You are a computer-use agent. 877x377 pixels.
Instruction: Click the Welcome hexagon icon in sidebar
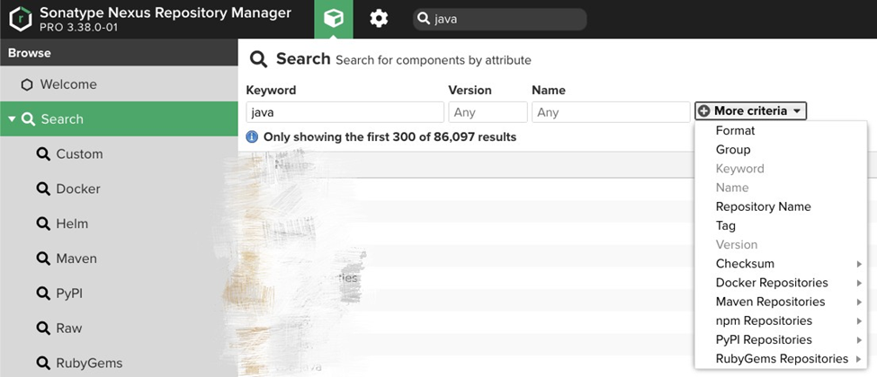click(x=27, y=84)
